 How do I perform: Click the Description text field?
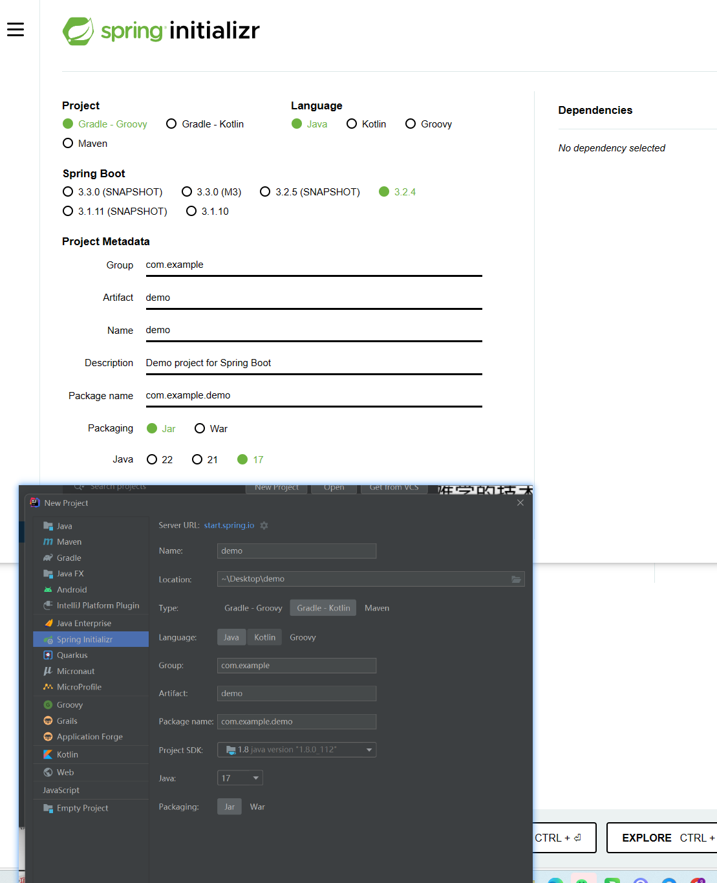(314, 363)
